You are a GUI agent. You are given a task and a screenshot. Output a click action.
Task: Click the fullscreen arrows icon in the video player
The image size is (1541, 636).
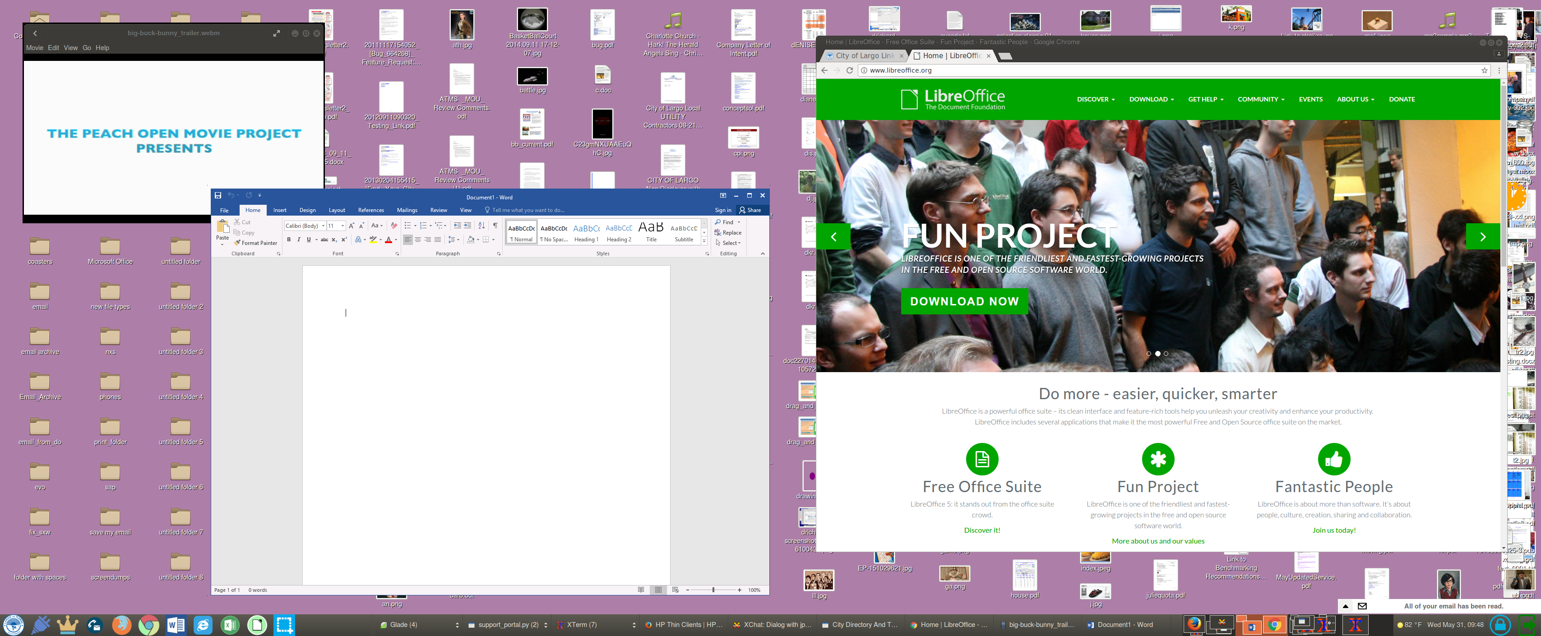click(x=276, y=33)
